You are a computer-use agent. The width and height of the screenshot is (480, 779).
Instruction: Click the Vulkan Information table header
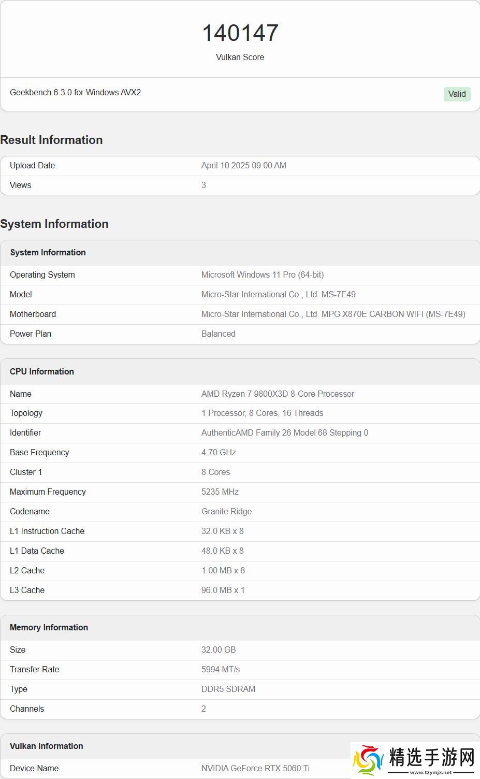(x=46, y=746)
